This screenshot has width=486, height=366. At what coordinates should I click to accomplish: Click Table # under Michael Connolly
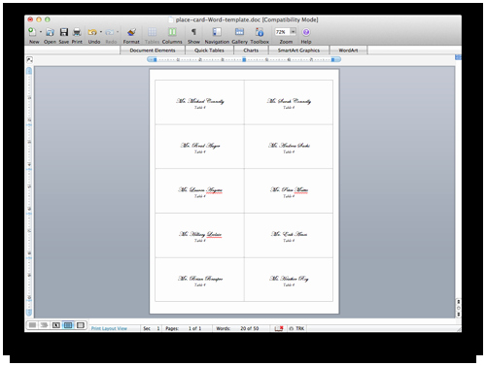(200, 108)
